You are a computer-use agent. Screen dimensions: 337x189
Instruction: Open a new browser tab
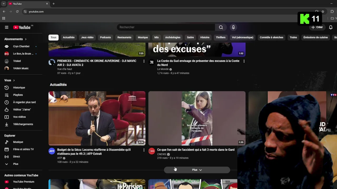click(53, 4)
